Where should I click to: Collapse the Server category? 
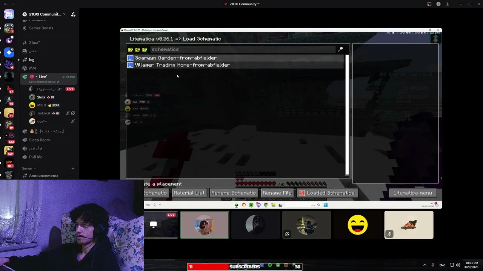tap(29, 168)
